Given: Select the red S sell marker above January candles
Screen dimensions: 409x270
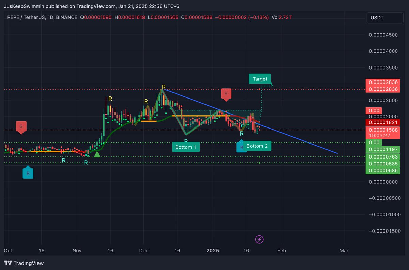Looking at the screenshot, I should (x=226, y=94).
